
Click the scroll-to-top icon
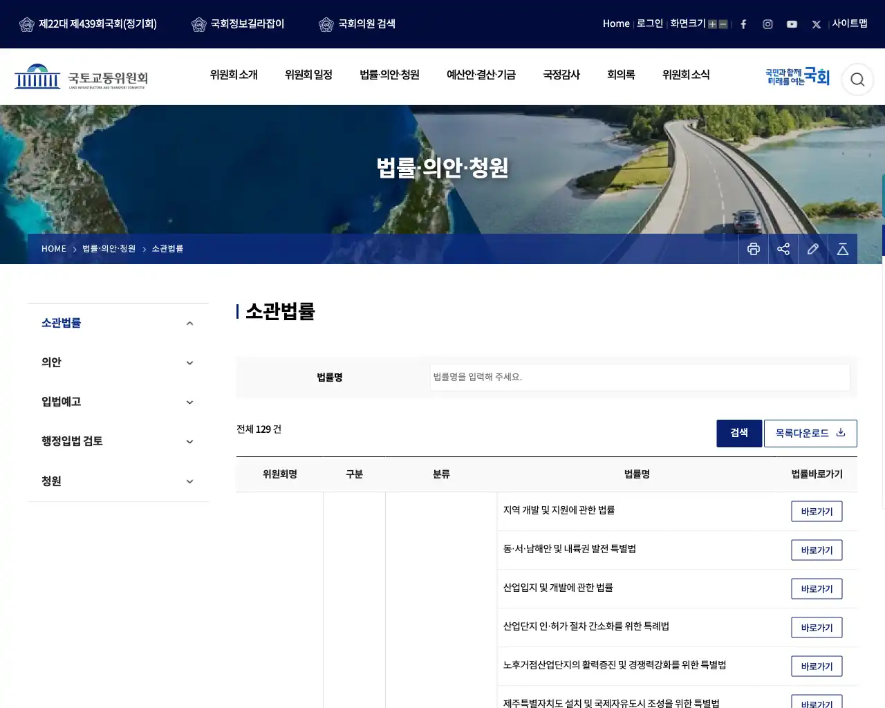point(843,249)
